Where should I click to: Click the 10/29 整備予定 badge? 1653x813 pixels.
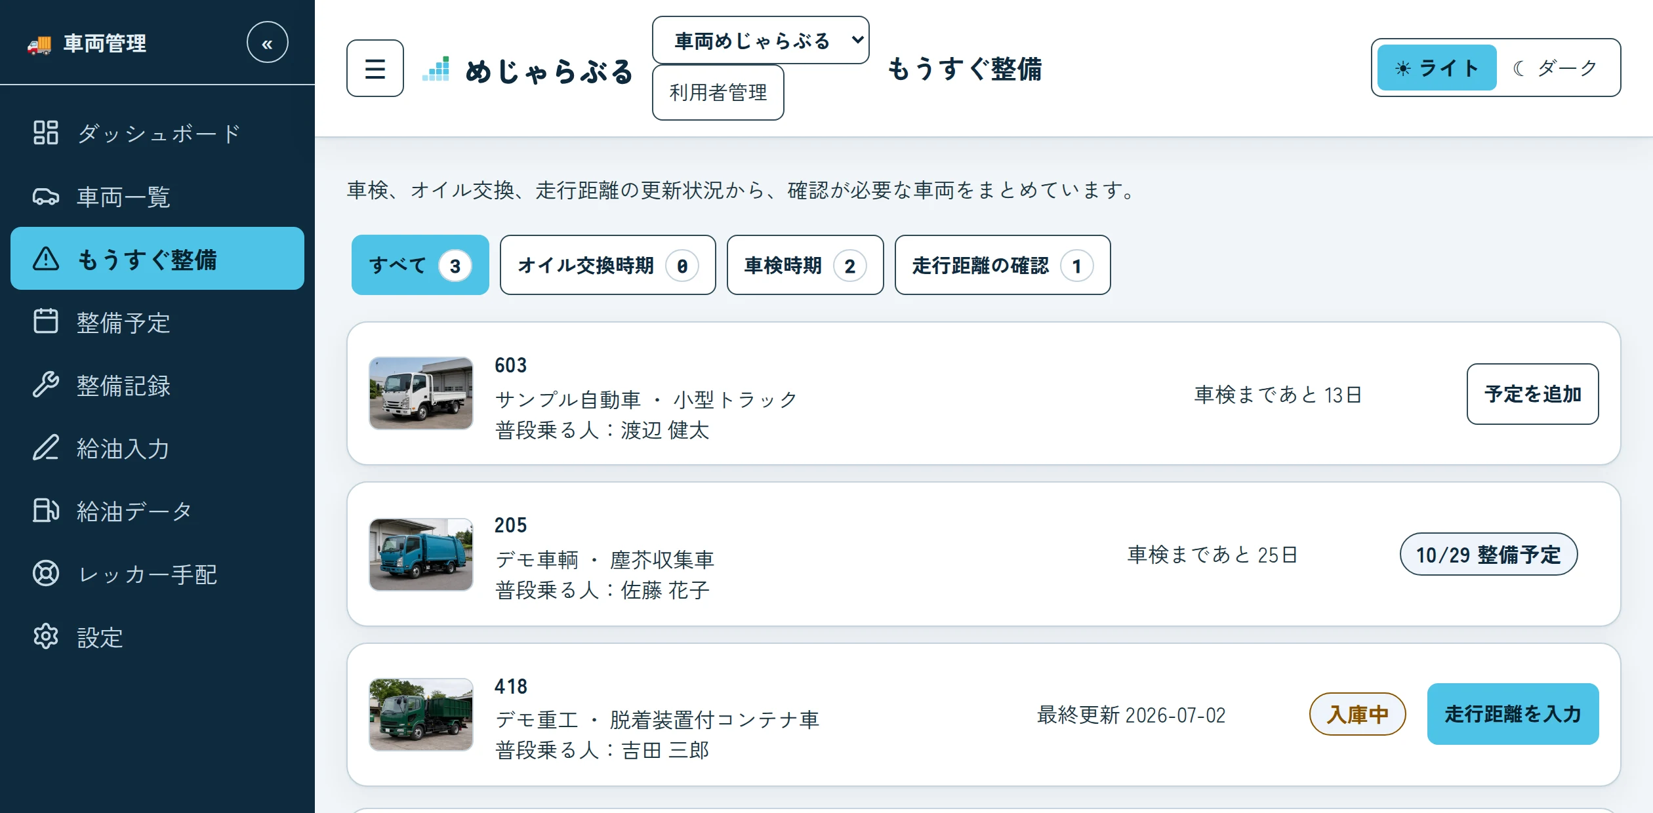1488,554
